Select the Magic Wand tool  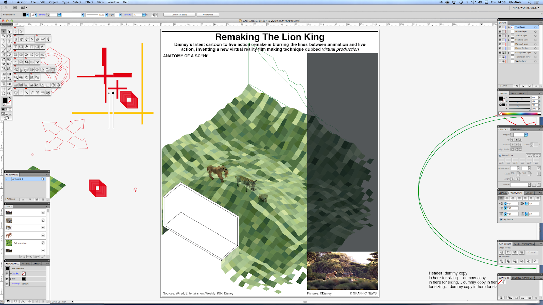(4, 36)
